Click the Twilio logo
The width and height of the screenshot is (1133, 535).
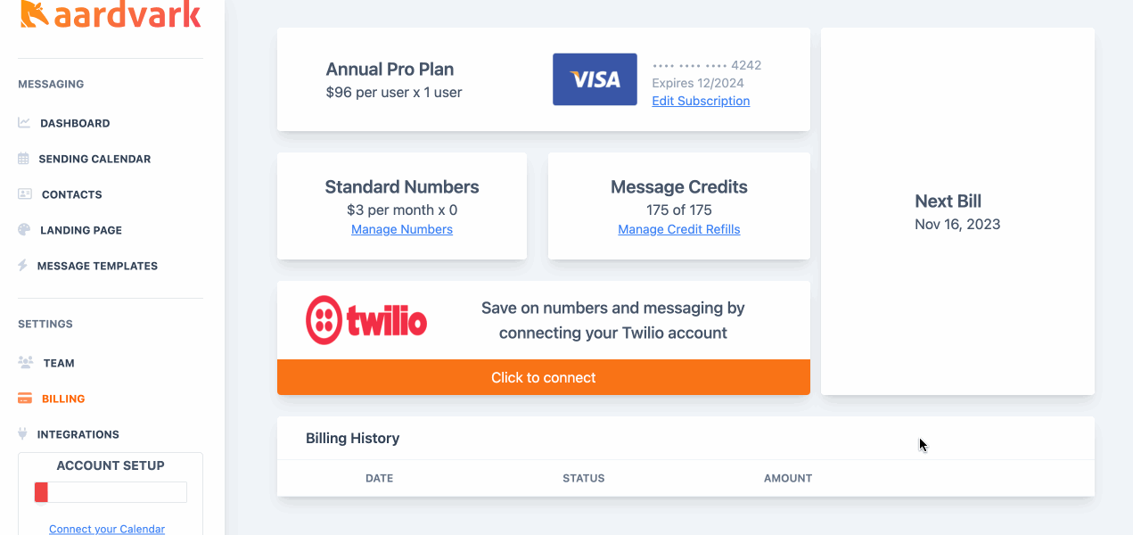[366, 320]
